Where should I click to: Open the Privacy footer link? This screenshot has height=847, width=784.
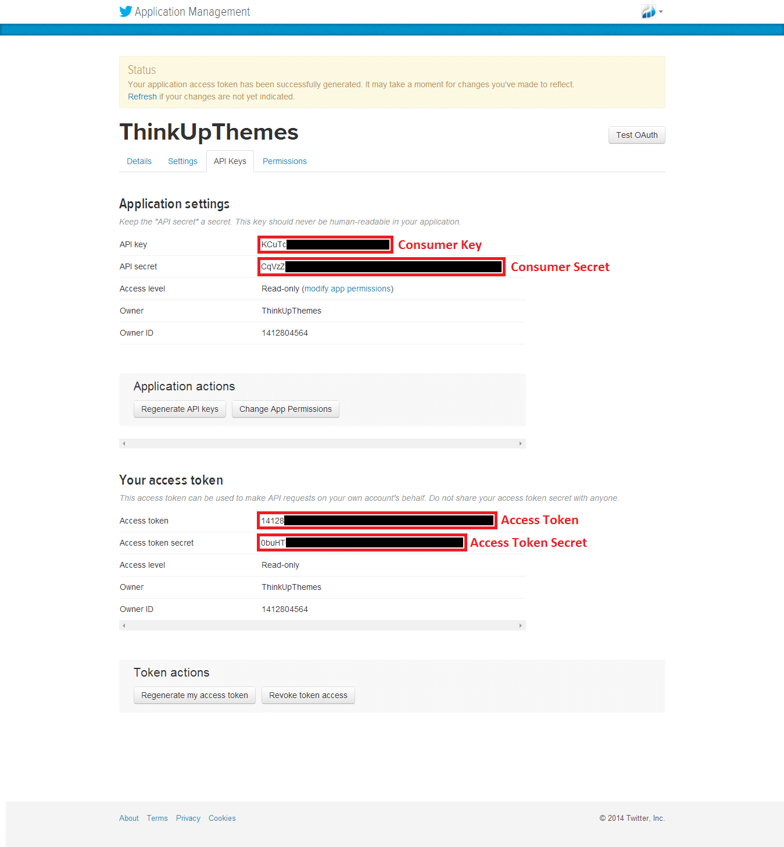(x=188, y=818)
